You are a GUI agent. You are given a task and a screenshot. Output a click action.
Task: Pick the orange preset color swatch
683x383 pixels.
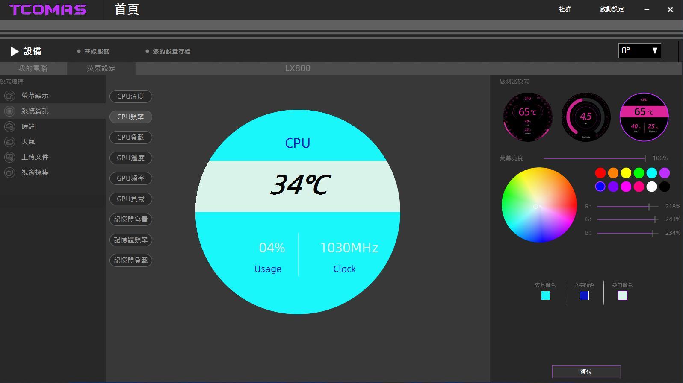613,173
